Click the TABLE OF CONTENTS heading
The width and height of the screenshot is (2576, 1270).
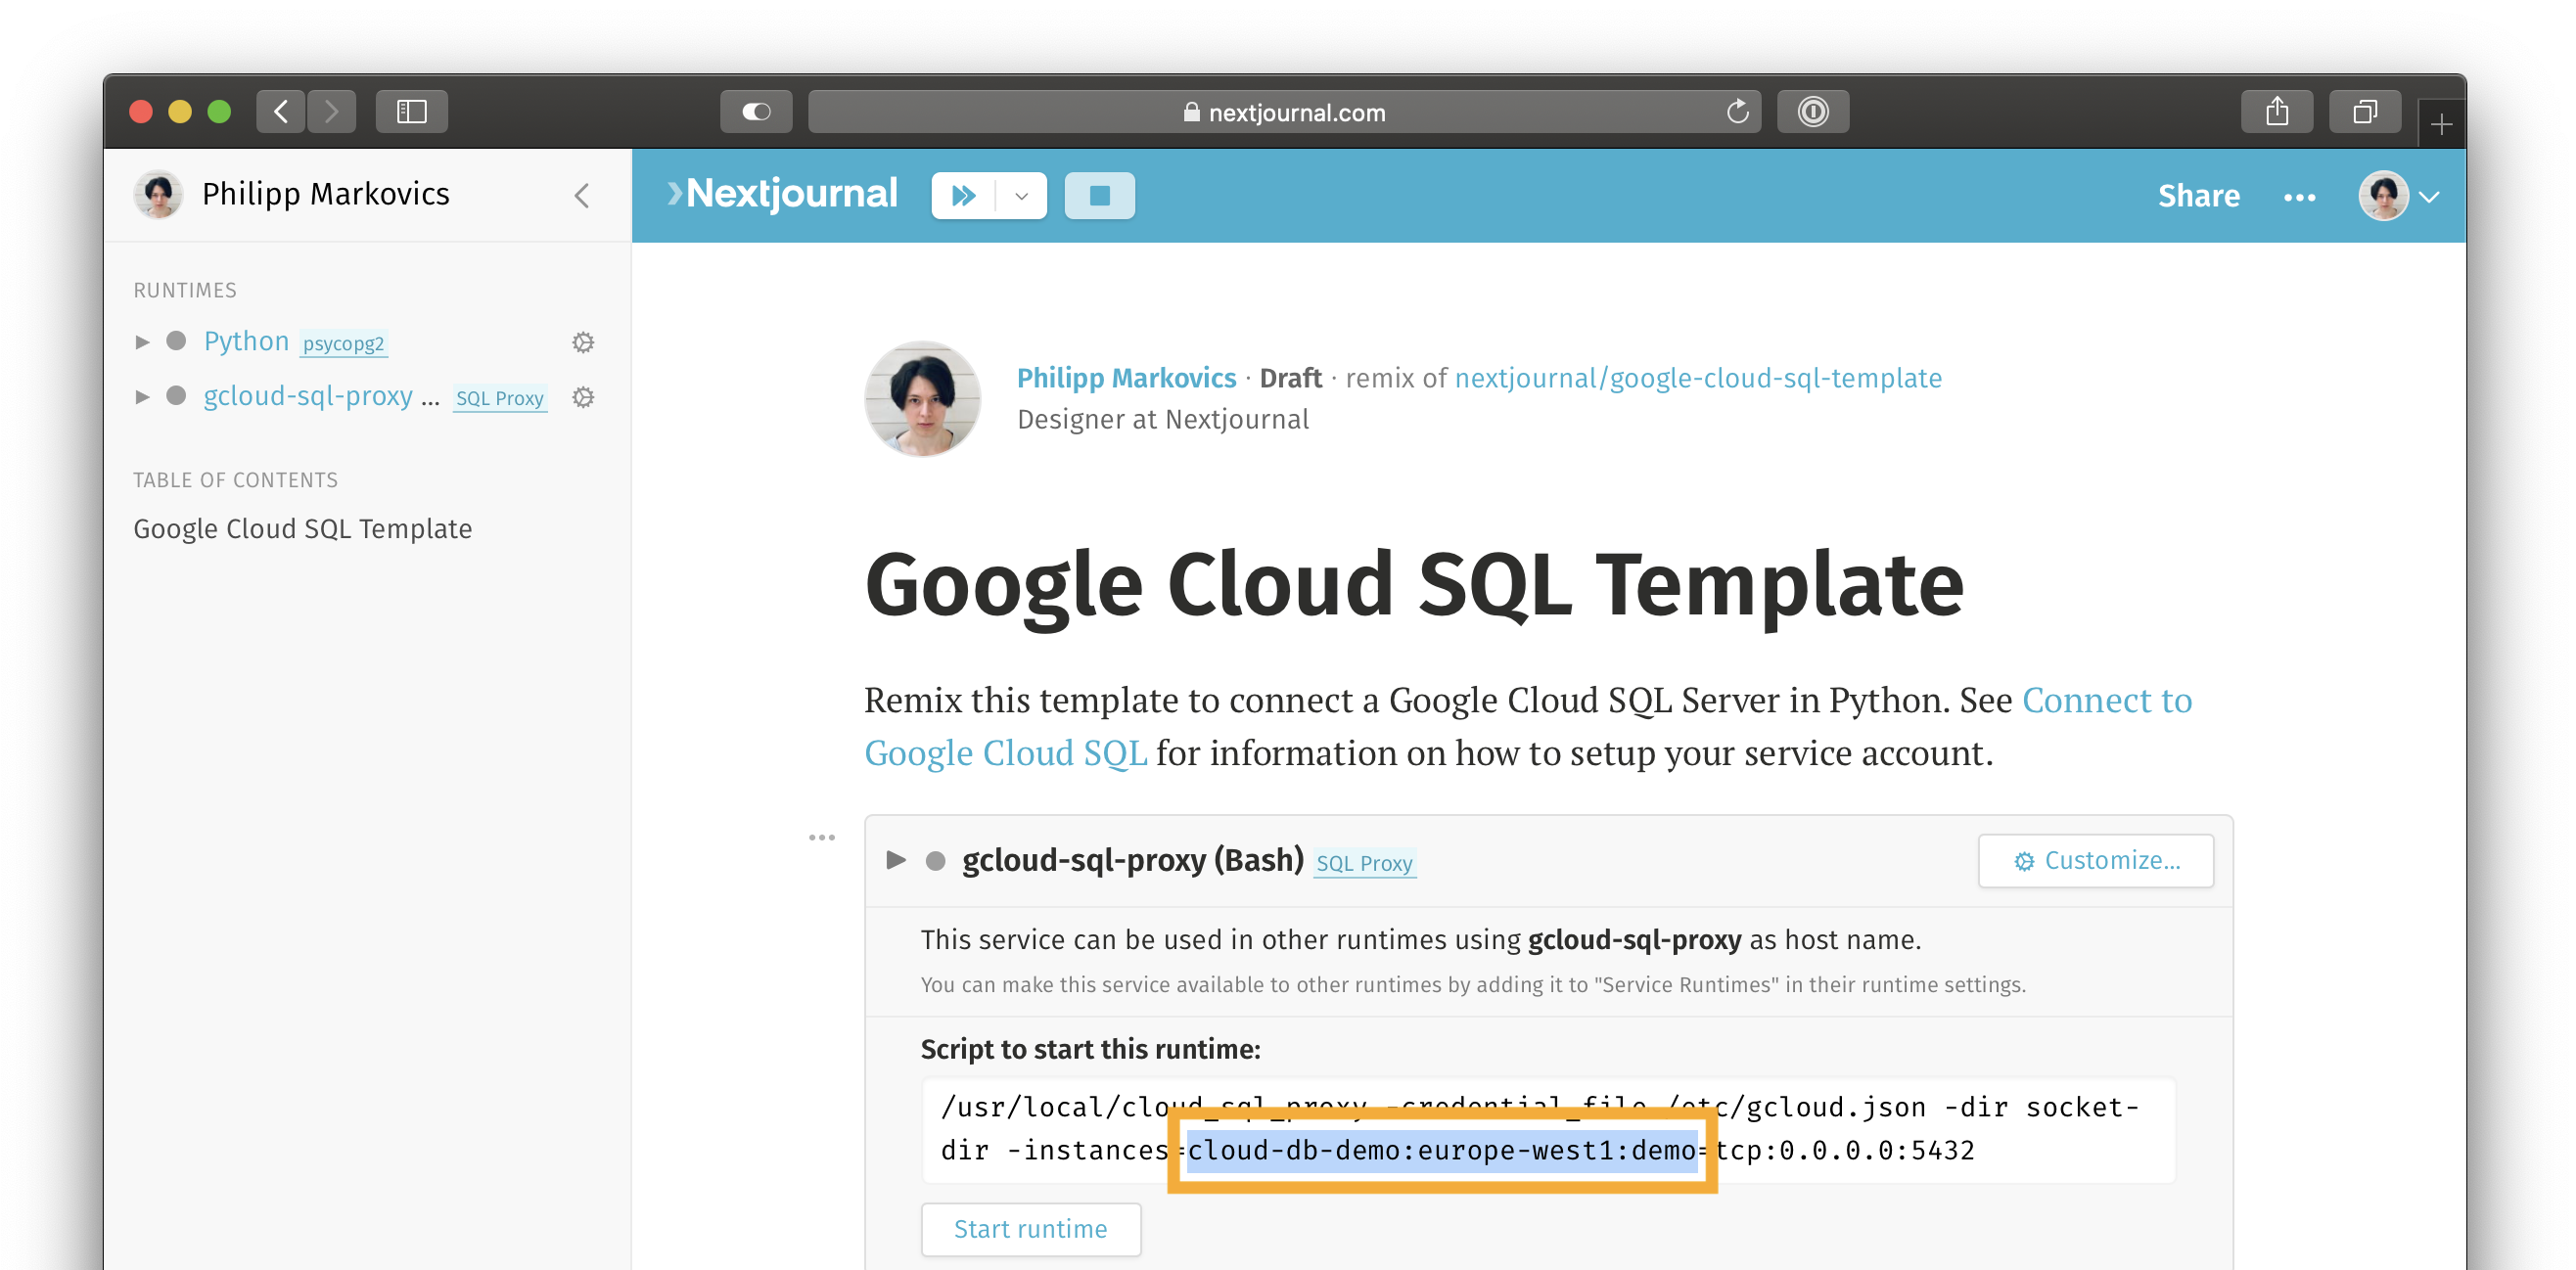[x=236, y=480]
